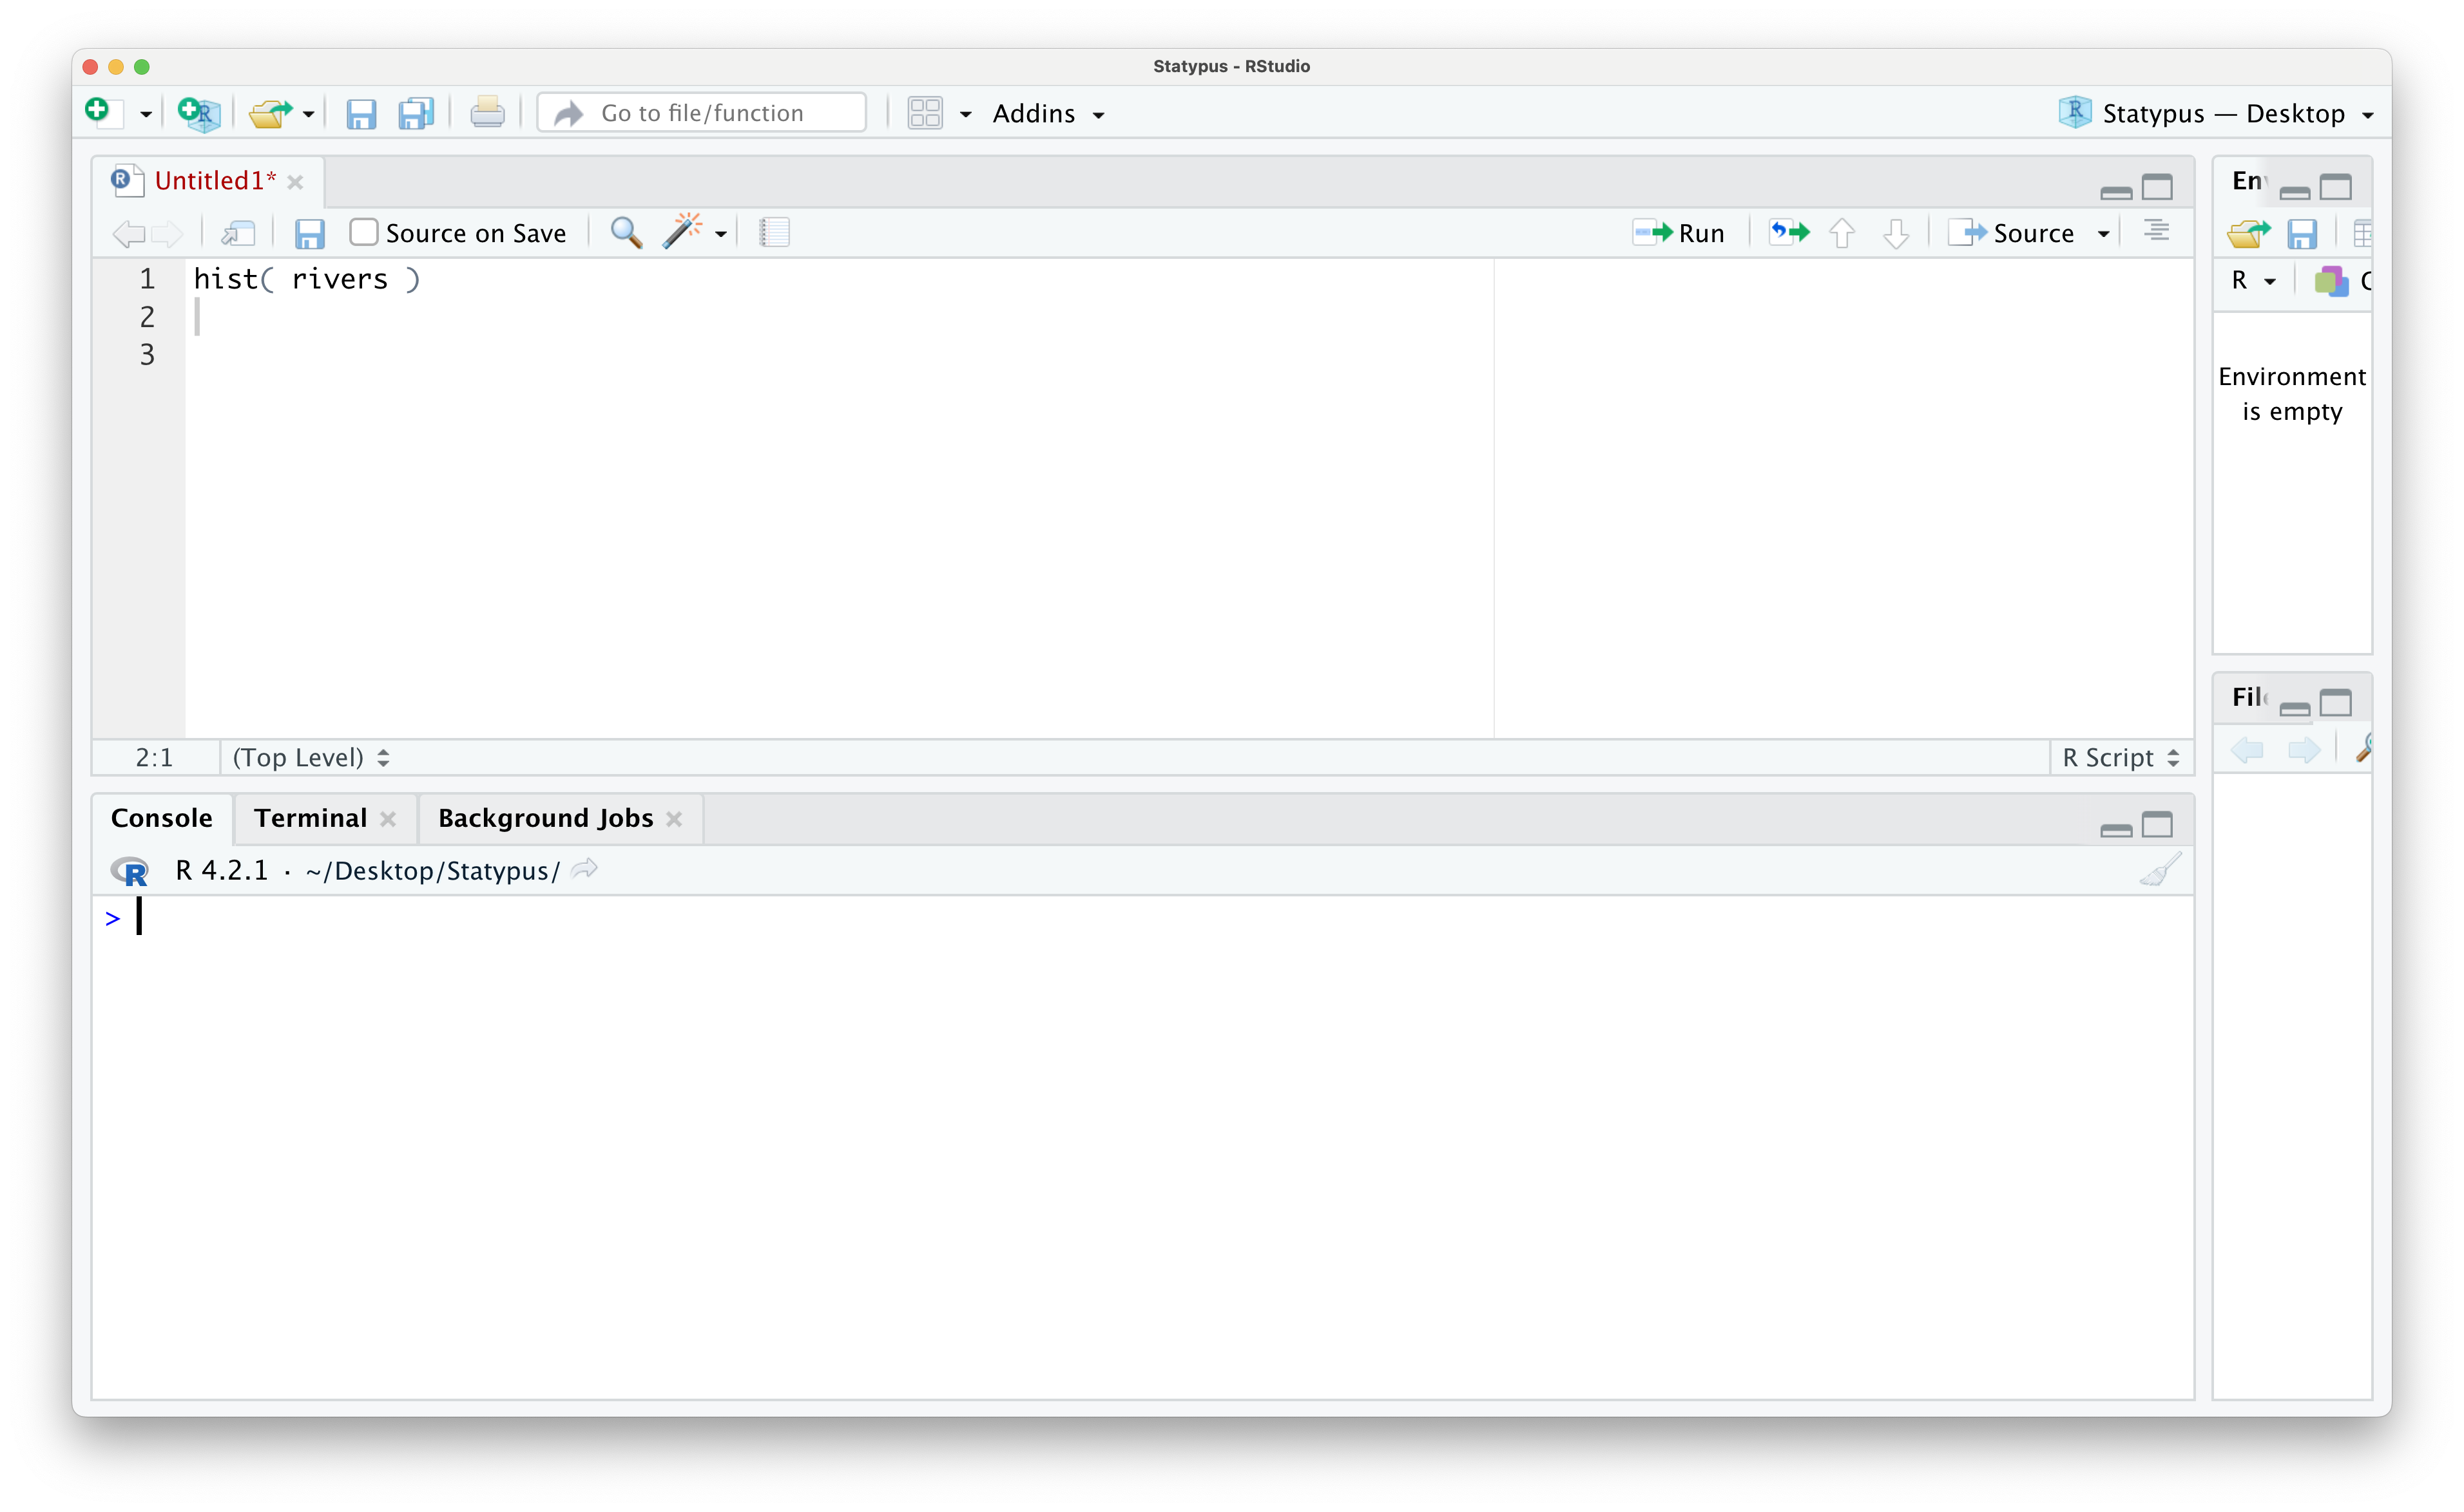
Task: Switch to the Terminal tab
Action: point(310,818)
